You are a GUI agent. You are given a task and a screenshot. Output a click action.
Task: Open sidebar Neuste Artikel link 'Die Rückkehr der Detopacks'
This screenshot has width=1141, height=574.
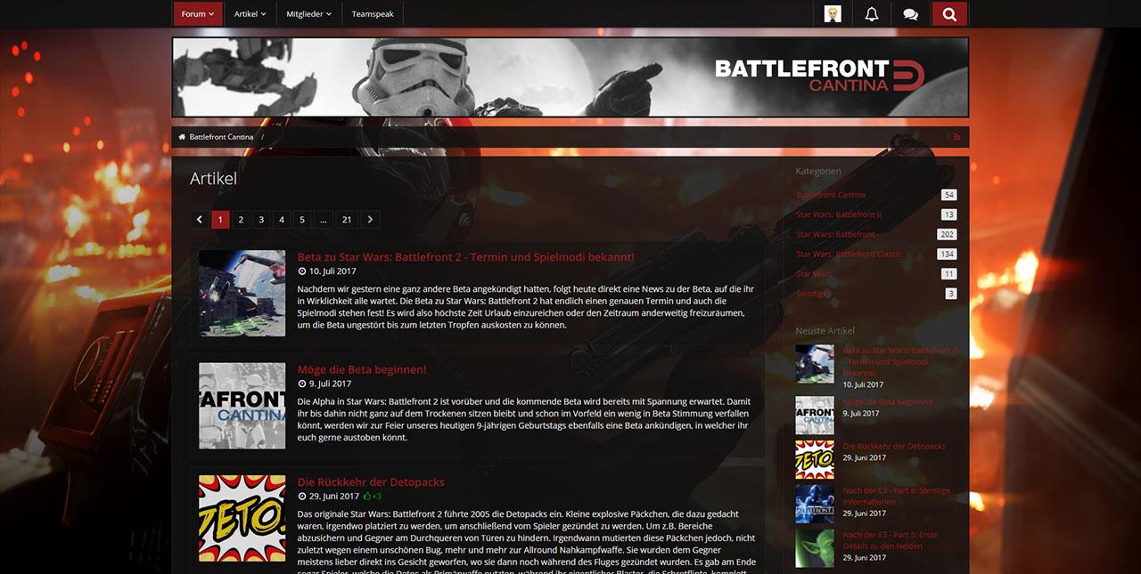(x=894, y=447)
